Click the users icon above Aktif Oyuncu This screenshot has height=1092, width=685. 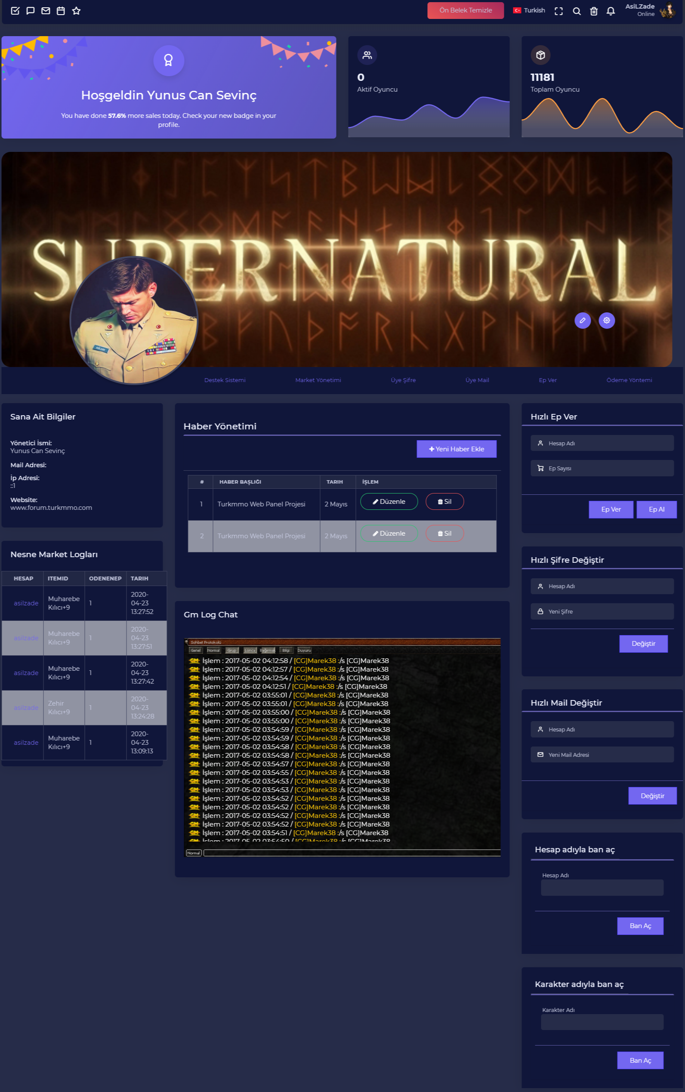pyautogui.click(x=367, y=55)
